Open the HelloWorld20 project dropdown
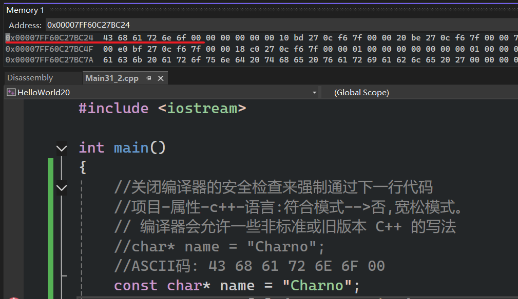Image resolution: width=518 pixels, height=299 pixels. click(x=314, y=93)
